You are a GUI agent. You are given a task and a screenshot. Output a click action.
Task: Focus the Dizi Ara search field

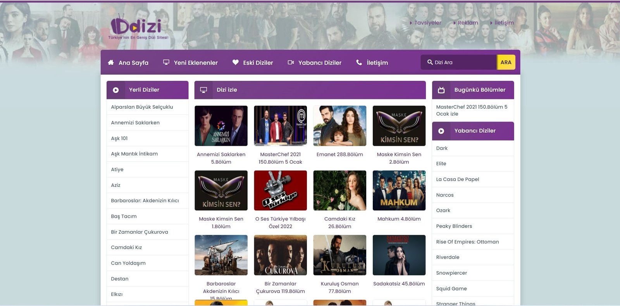tap(459, 62)
